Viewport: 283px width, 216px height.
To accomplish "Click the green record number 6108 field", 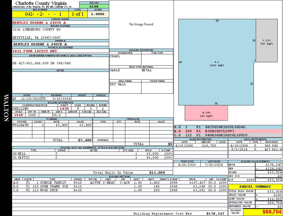I will (94, 6).
